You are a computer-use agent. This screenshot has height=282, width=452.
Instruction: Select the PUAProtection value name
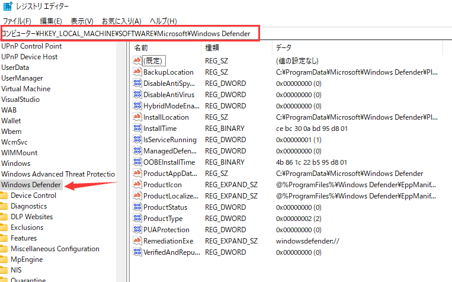click(x=166, y=229)
